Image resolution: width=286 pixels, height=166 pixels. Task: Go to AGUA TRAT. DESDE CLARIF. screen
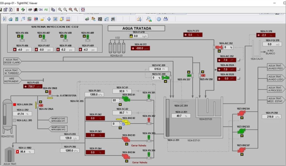pos(12,61)
